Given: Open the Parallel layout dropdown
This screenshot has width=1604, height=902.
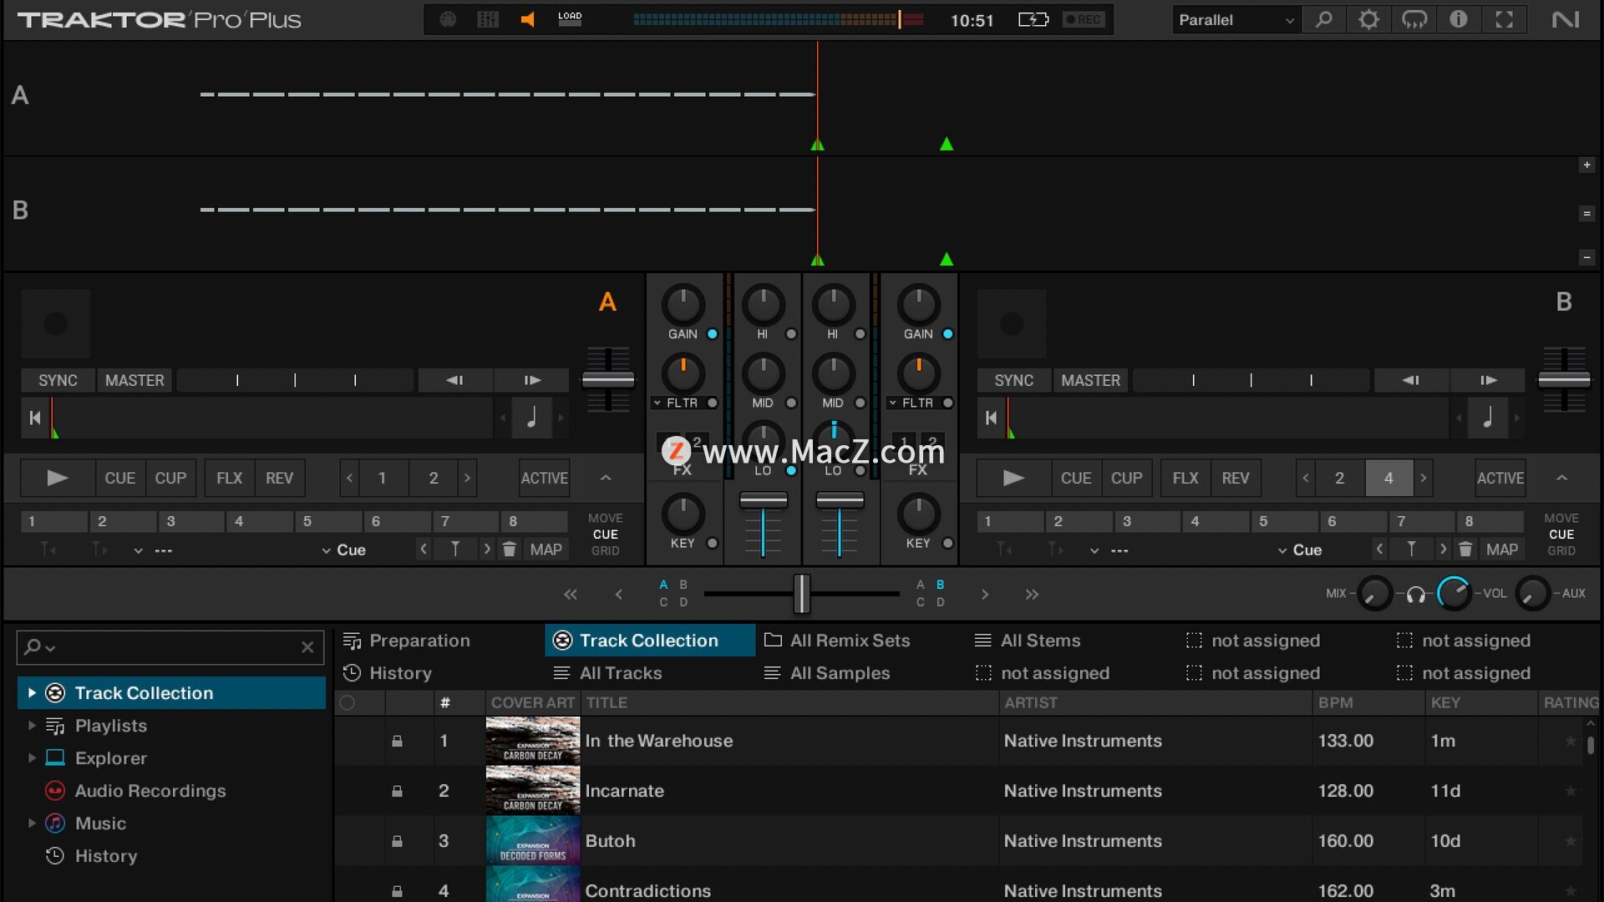Looking at the screenshot, I should point(1236,19).
